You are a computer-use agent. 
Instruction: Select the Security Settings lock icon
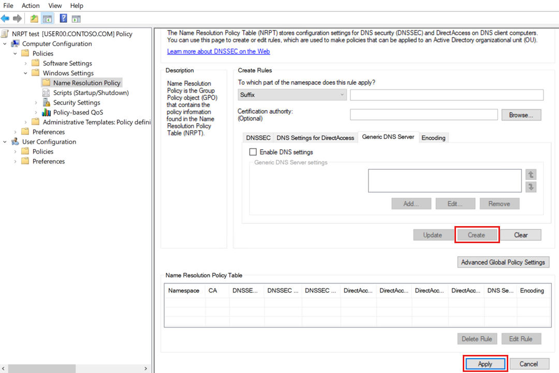[46, 102]
